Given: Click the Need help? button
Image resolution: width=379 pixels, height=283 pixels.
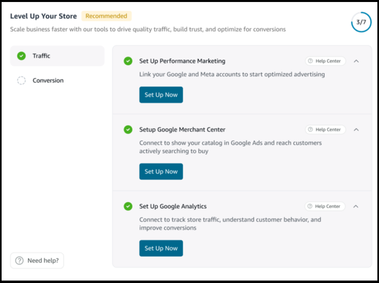Looking at the screenshot, I should [x=37, y=261].
